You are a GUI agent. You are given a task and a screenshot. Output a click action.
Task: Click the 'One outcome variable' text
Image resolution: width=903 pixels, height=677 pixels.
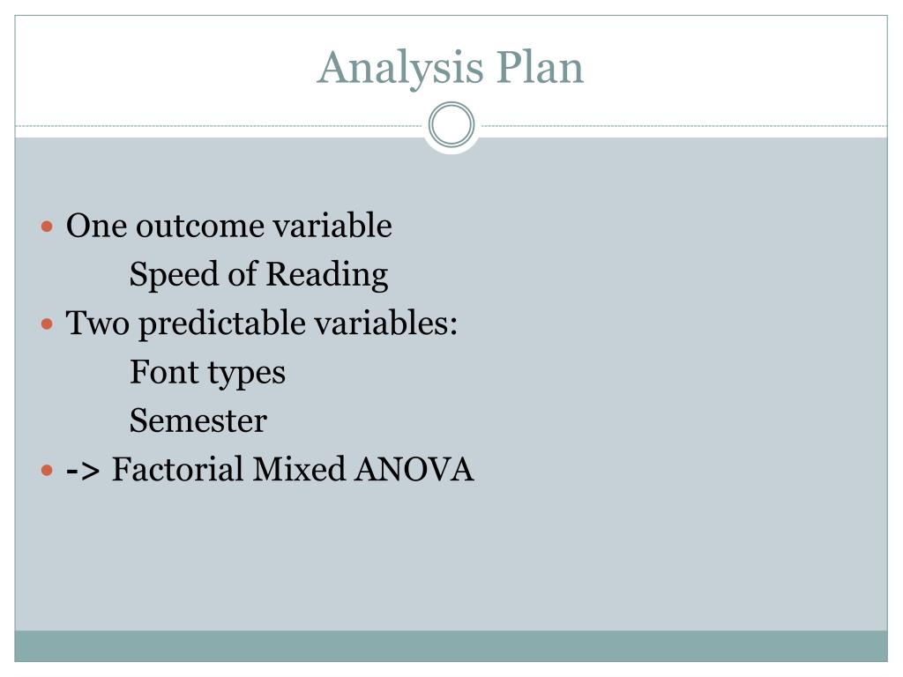(x=229, y=225)
